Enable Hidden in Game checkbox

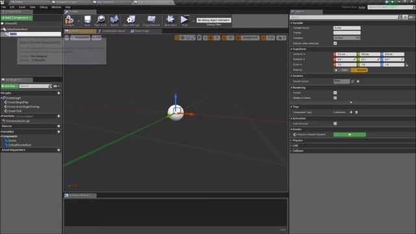[x=335, y=98]
